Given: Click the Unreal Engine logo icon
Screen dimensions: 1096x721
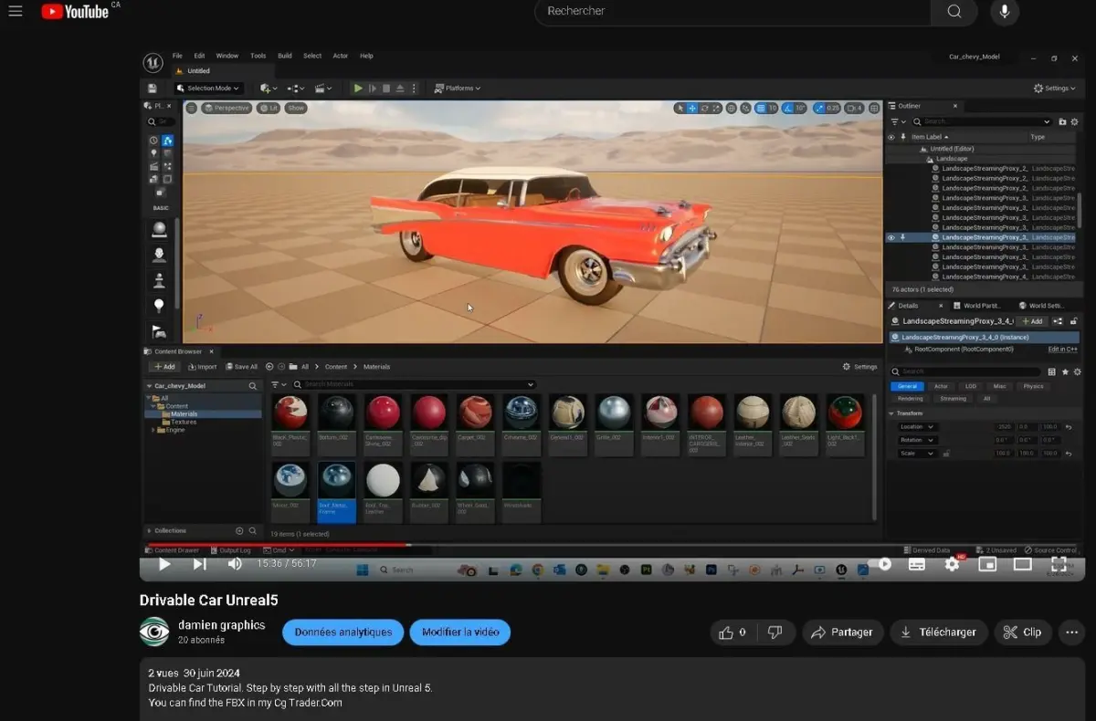Looking at the screenshot, I should pyautogui.click(x=153, y=62).
